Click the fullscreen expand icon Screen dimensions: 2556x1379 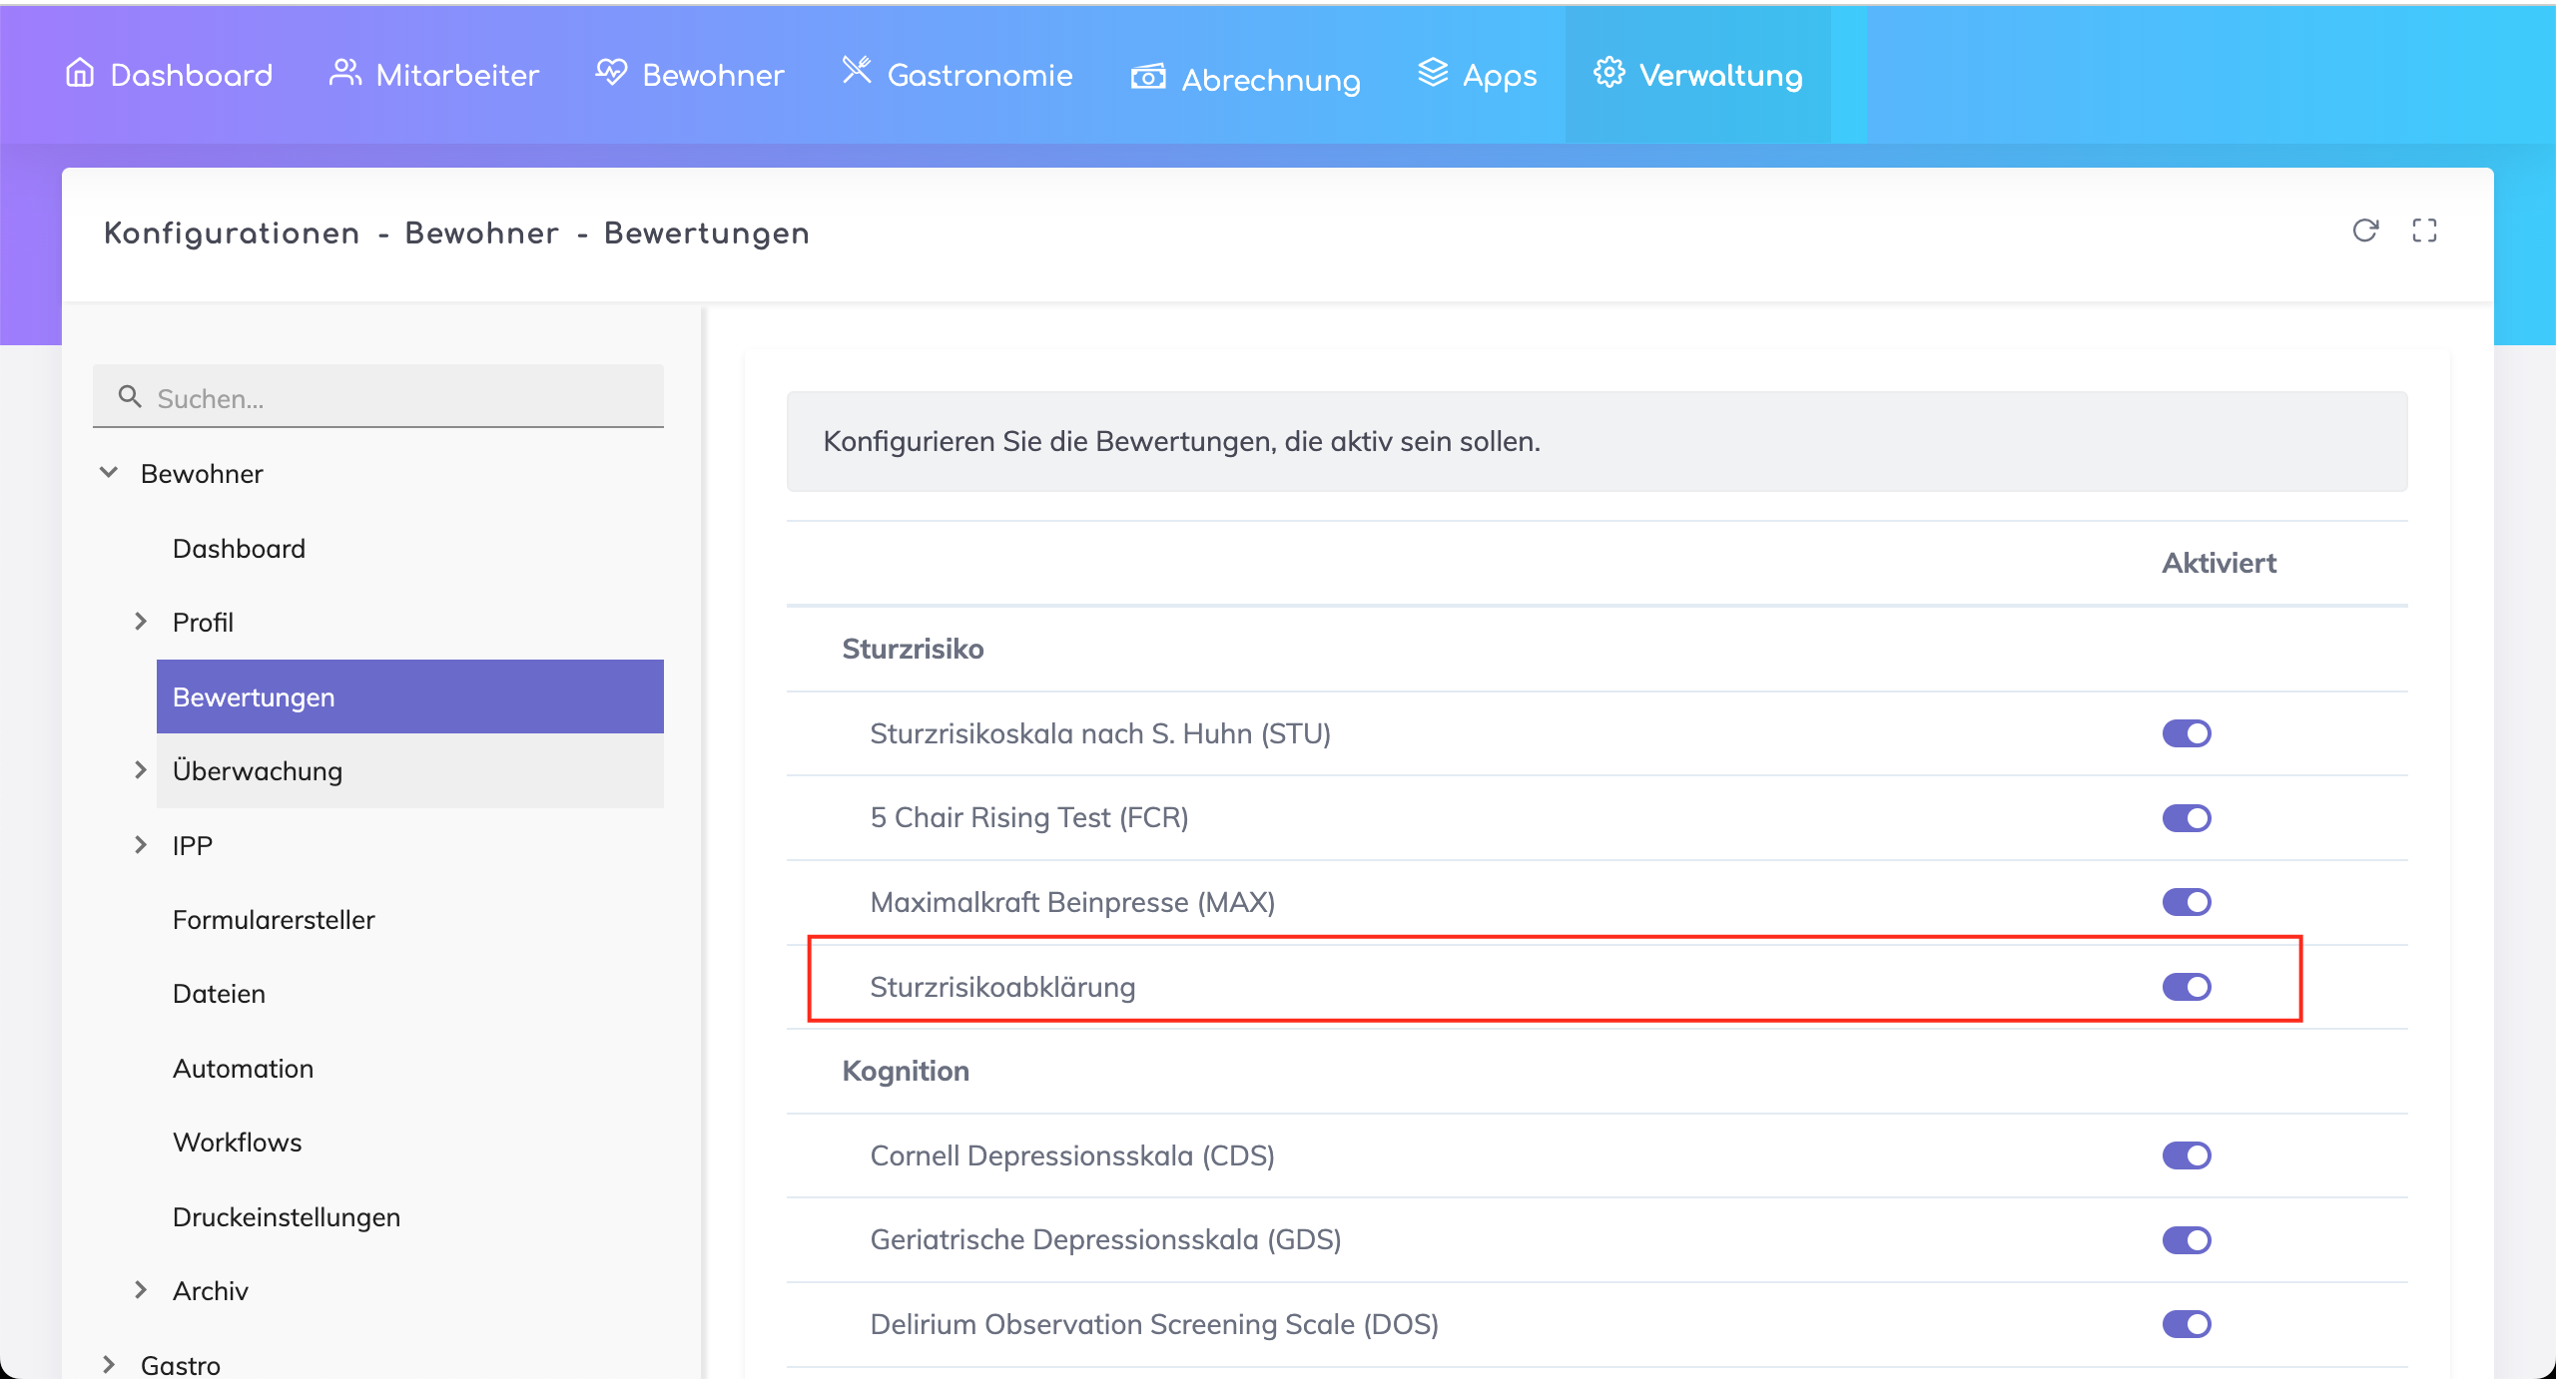pyautogui.click(x=2424, y=230)
